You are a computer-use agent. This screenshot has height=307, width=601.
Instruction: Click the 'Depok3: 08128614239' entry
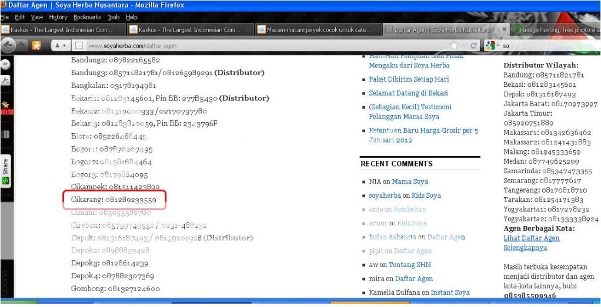109,263
